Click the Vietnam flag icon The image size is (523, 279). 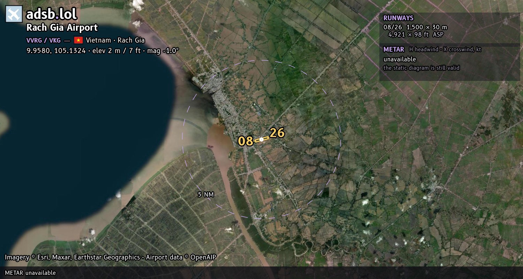78,40
